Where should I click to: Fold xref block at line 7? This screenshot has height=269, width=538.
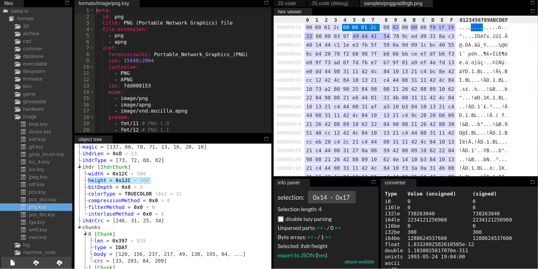click(92, 48)
